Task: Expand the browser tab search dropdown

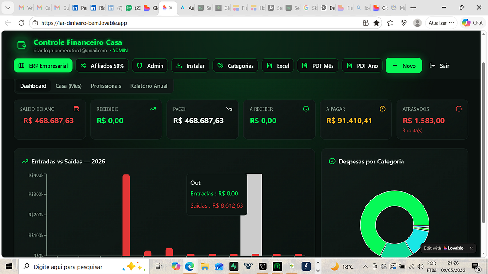Action: [x=8, y=8]
